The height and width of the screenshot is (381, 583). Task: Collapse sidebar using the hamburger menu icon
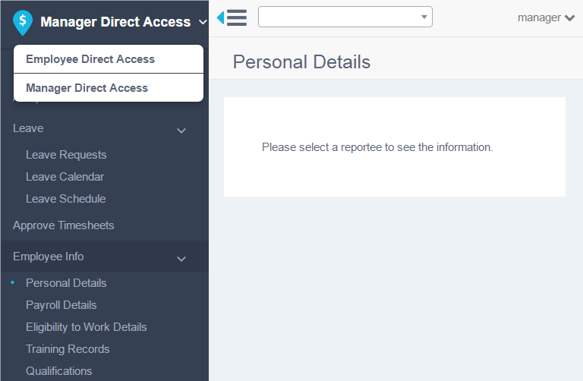232,17
